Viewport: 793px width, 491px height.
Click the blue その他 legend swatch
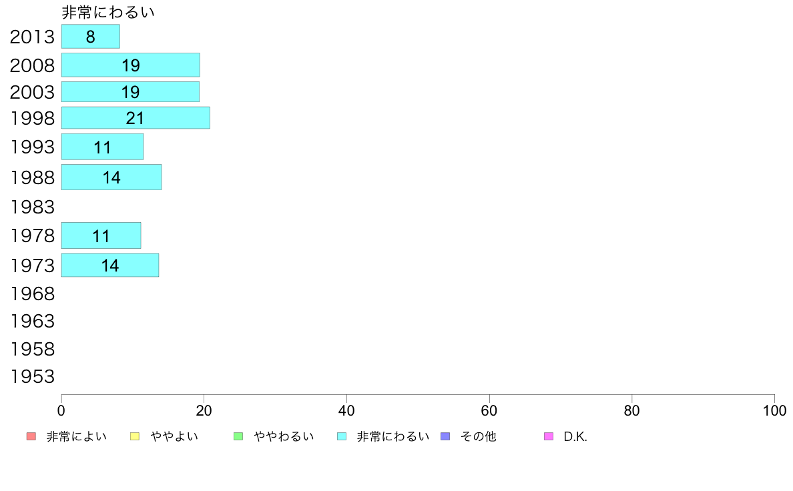(x=445, y=436)
